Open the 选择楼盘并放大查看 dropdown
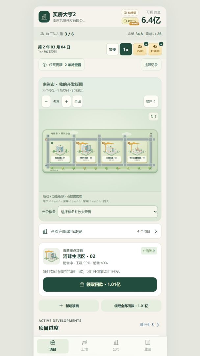This screenshot has width=200, height=356. coord(108,212)
